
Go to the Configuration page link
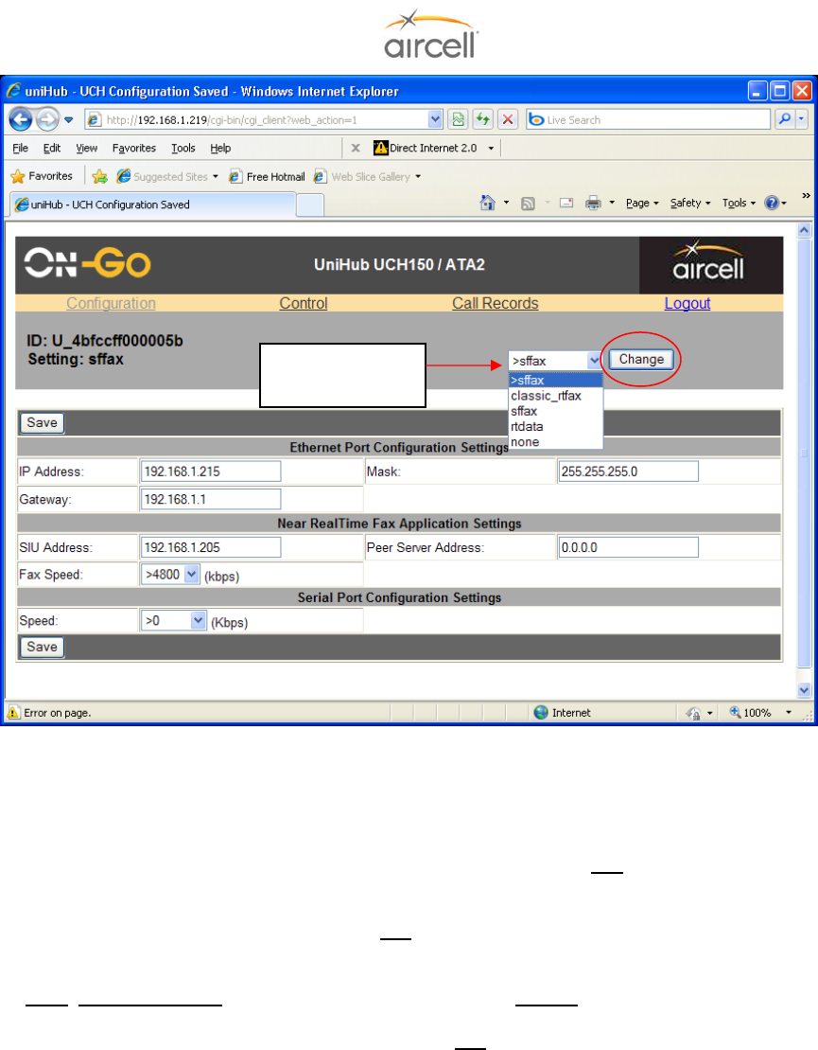pos(111,303)
